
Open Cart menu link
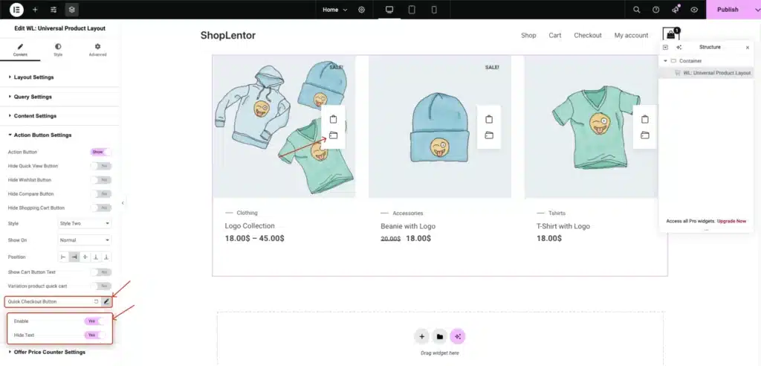[x=554, y=35]
